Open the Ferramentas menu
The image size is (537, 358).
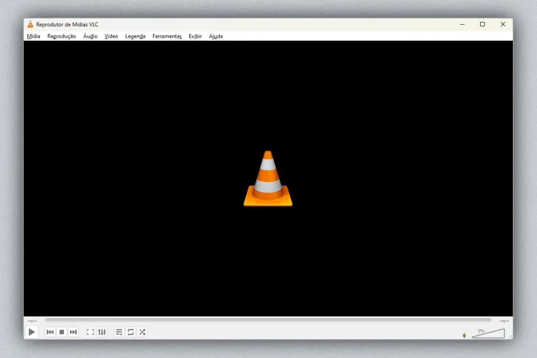point(167,36)
